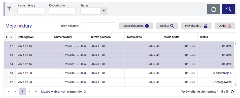Sort by Data wpływu column header
Screen dimensions: 240x98
click(x=33, y=37)
